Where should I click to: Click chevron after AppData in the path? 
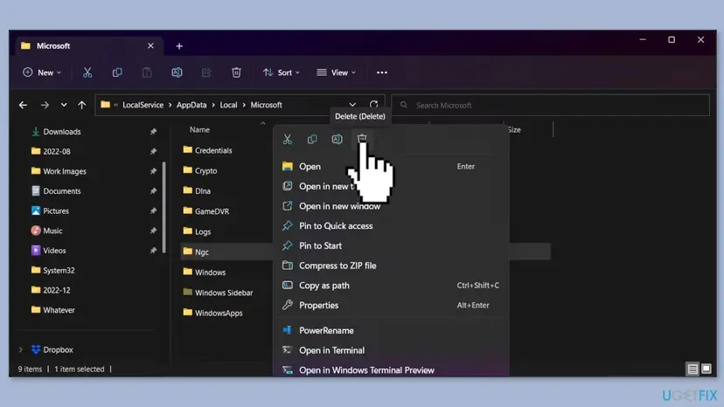(213, 105)
